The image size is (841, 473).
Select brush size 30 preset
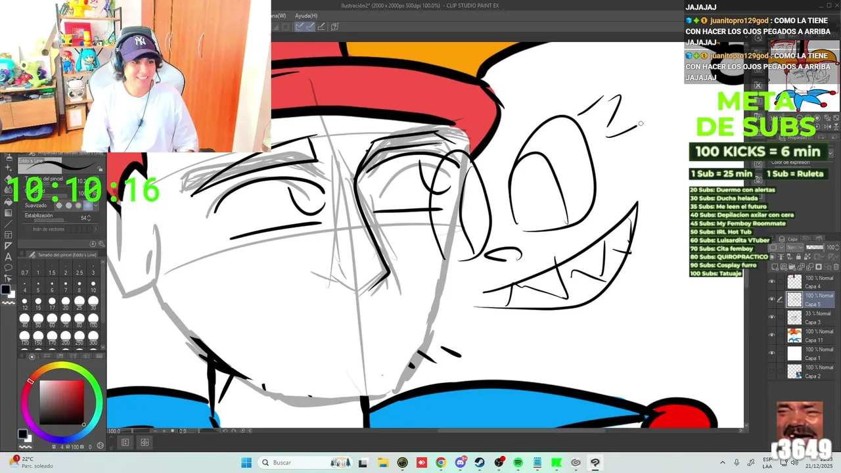[x=93, y=302]
